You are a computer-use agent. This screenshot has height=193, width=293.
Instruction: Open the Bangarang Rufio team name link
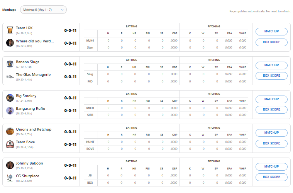click(30, 109)
